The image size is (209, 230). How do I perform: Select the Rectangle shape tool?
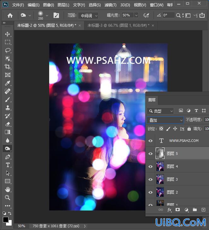[8, 181]
